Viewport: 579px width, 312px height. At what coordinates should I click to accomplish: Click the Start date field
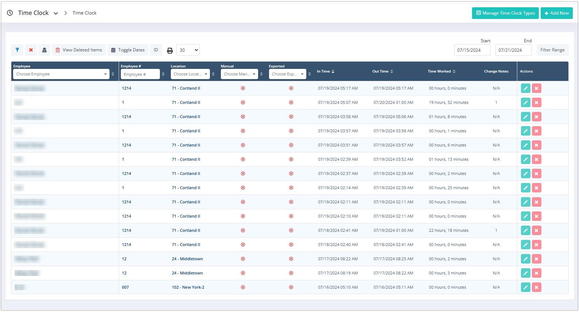pyautogui.click(x=472, y=50)
